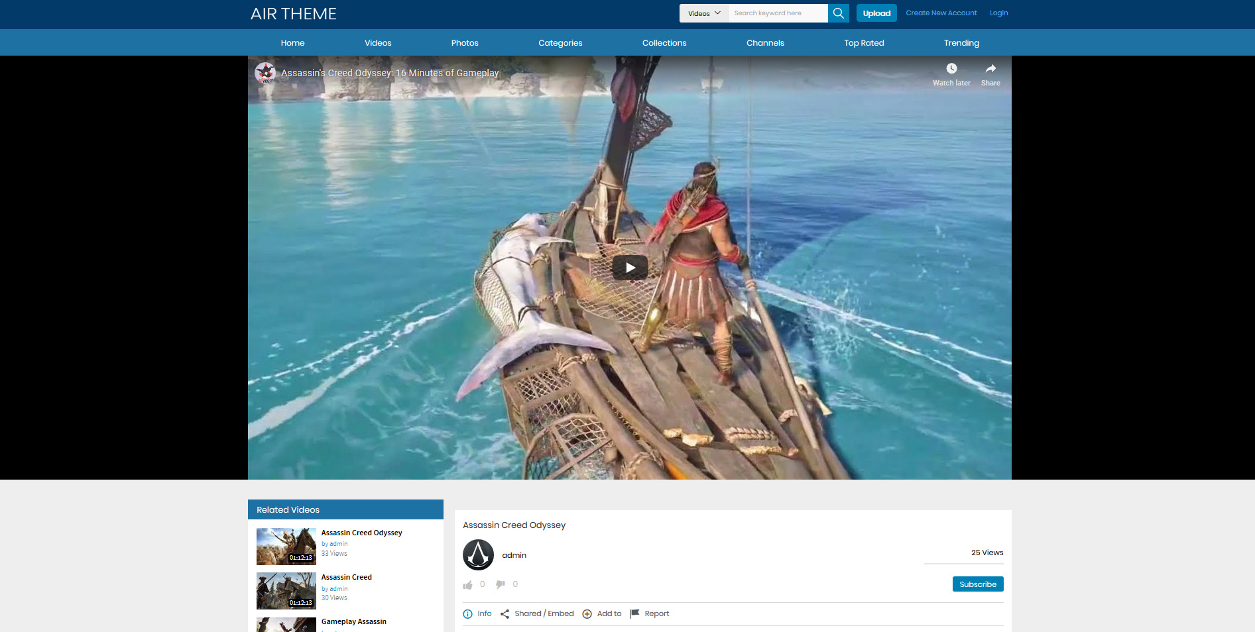Screen dimensions: 1255x632
Task: Click the Assassin Creed related video title
Action: (347, 578)
